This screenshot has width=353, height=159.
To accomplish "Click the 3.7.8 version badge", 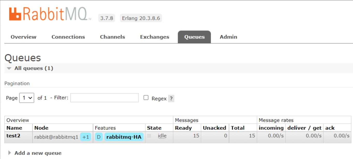I will [x=107, y=18].
